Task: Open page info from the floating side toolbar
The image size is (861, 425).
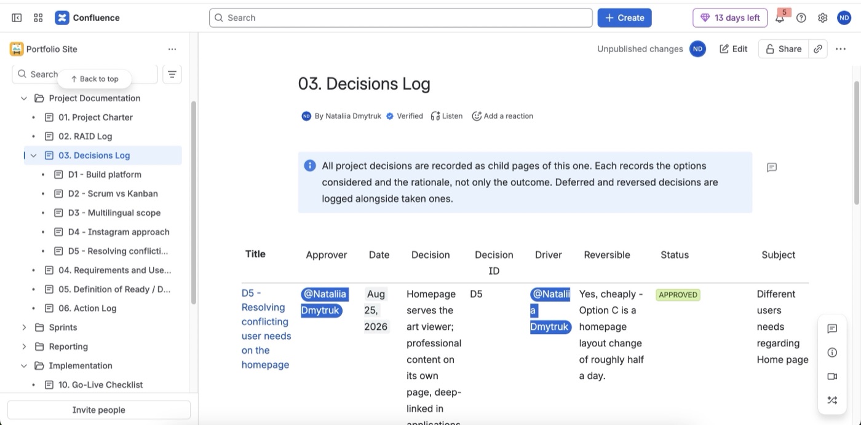Action: pyautogui.click(x=832, y=353)
